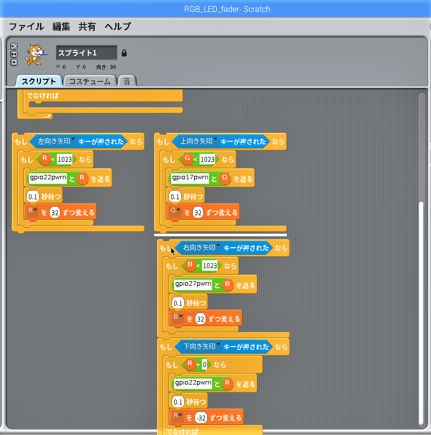This screenshot has height=435, width=431.
Task: Click the 1023 value in the G comparison
Action: (208, 159)
